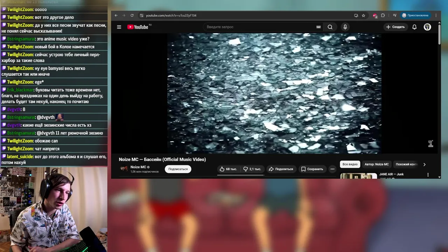Click the emote in 8stringsamurai's @dvgvth message
This screenshot has height=252, width=448.
point(60,117)
